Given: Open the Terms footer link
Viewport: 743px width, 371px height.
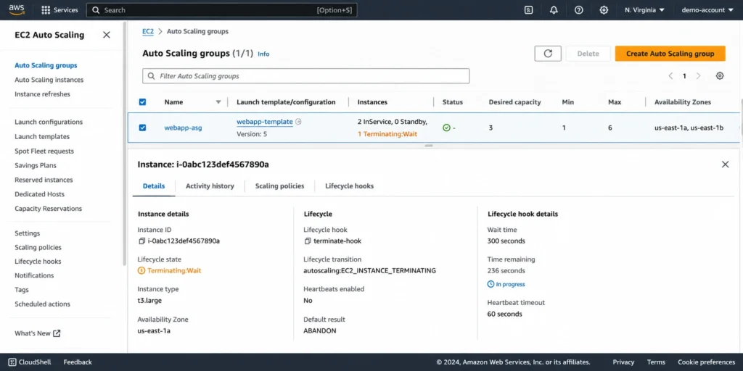Looking at the screenshot, I should [656, 362].
